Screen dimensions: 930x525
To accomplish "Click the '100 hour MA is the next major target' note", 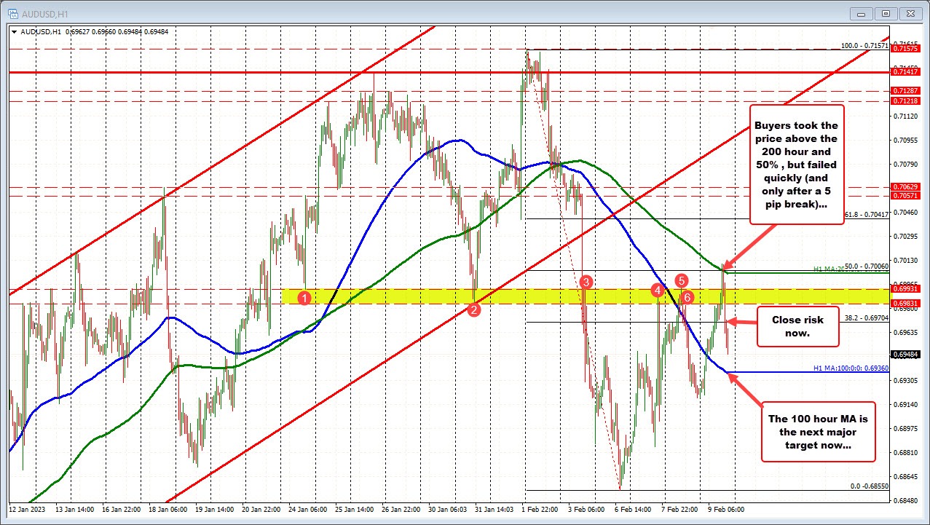I will click(818, 432).
